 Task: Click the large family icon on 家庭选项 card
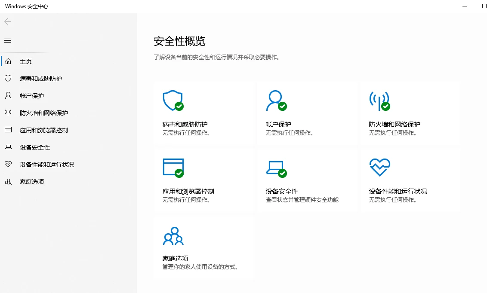pos(173,236)
